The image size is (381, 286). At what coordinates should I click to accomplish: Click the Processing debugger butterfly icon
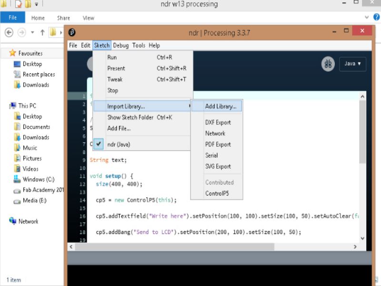(x=328, y=64)
